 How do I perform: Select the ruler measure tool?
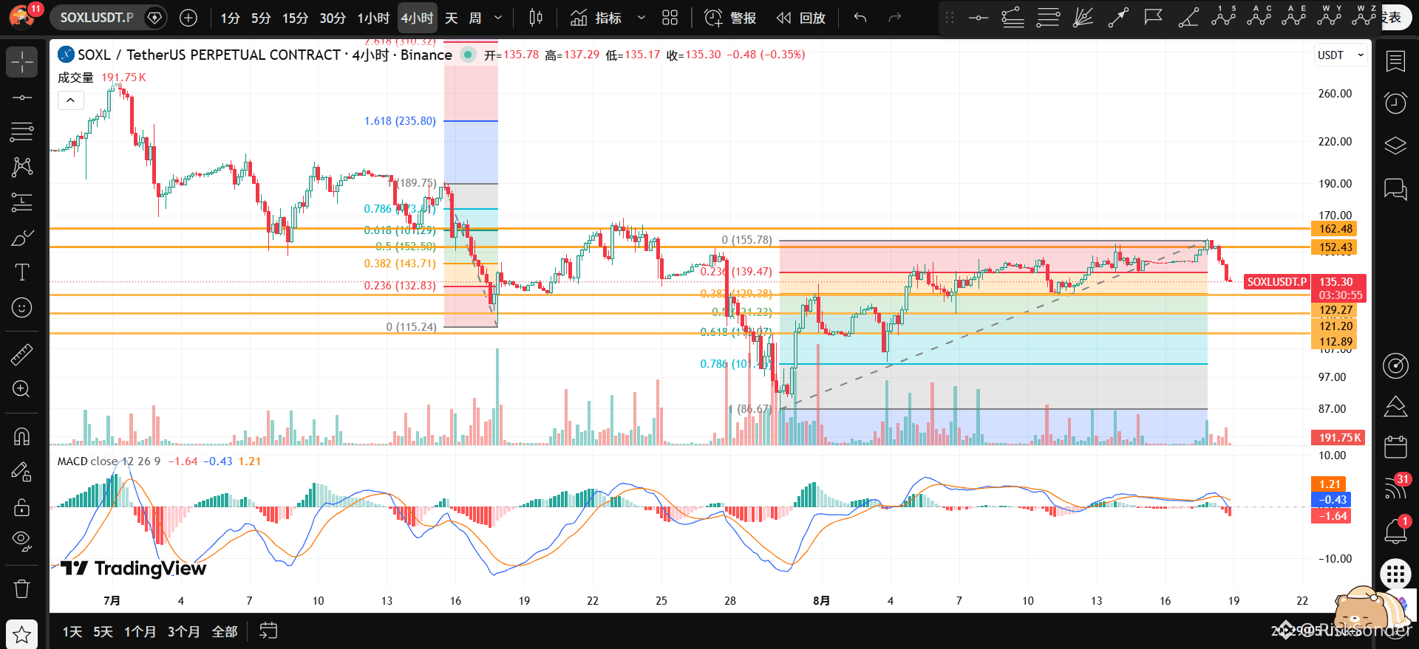tap(22, 355)
